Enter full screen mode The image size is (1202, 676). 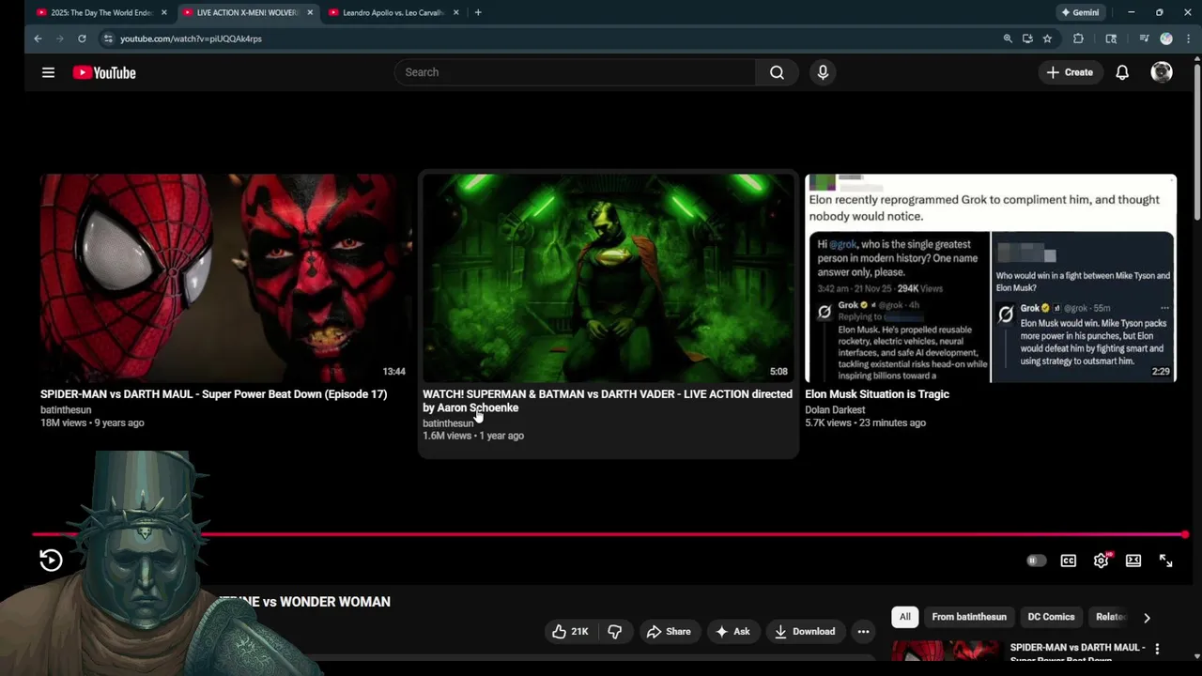point(1165,561)
